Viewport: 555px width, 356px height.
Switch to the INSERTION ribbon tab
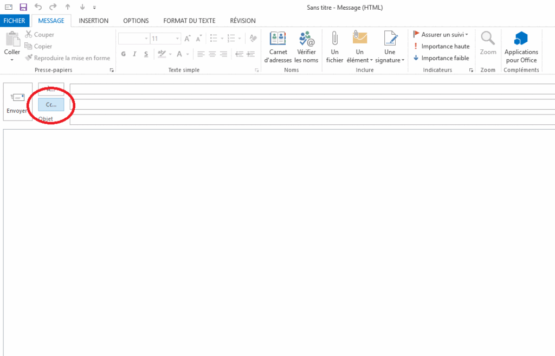tap(93, 21)
